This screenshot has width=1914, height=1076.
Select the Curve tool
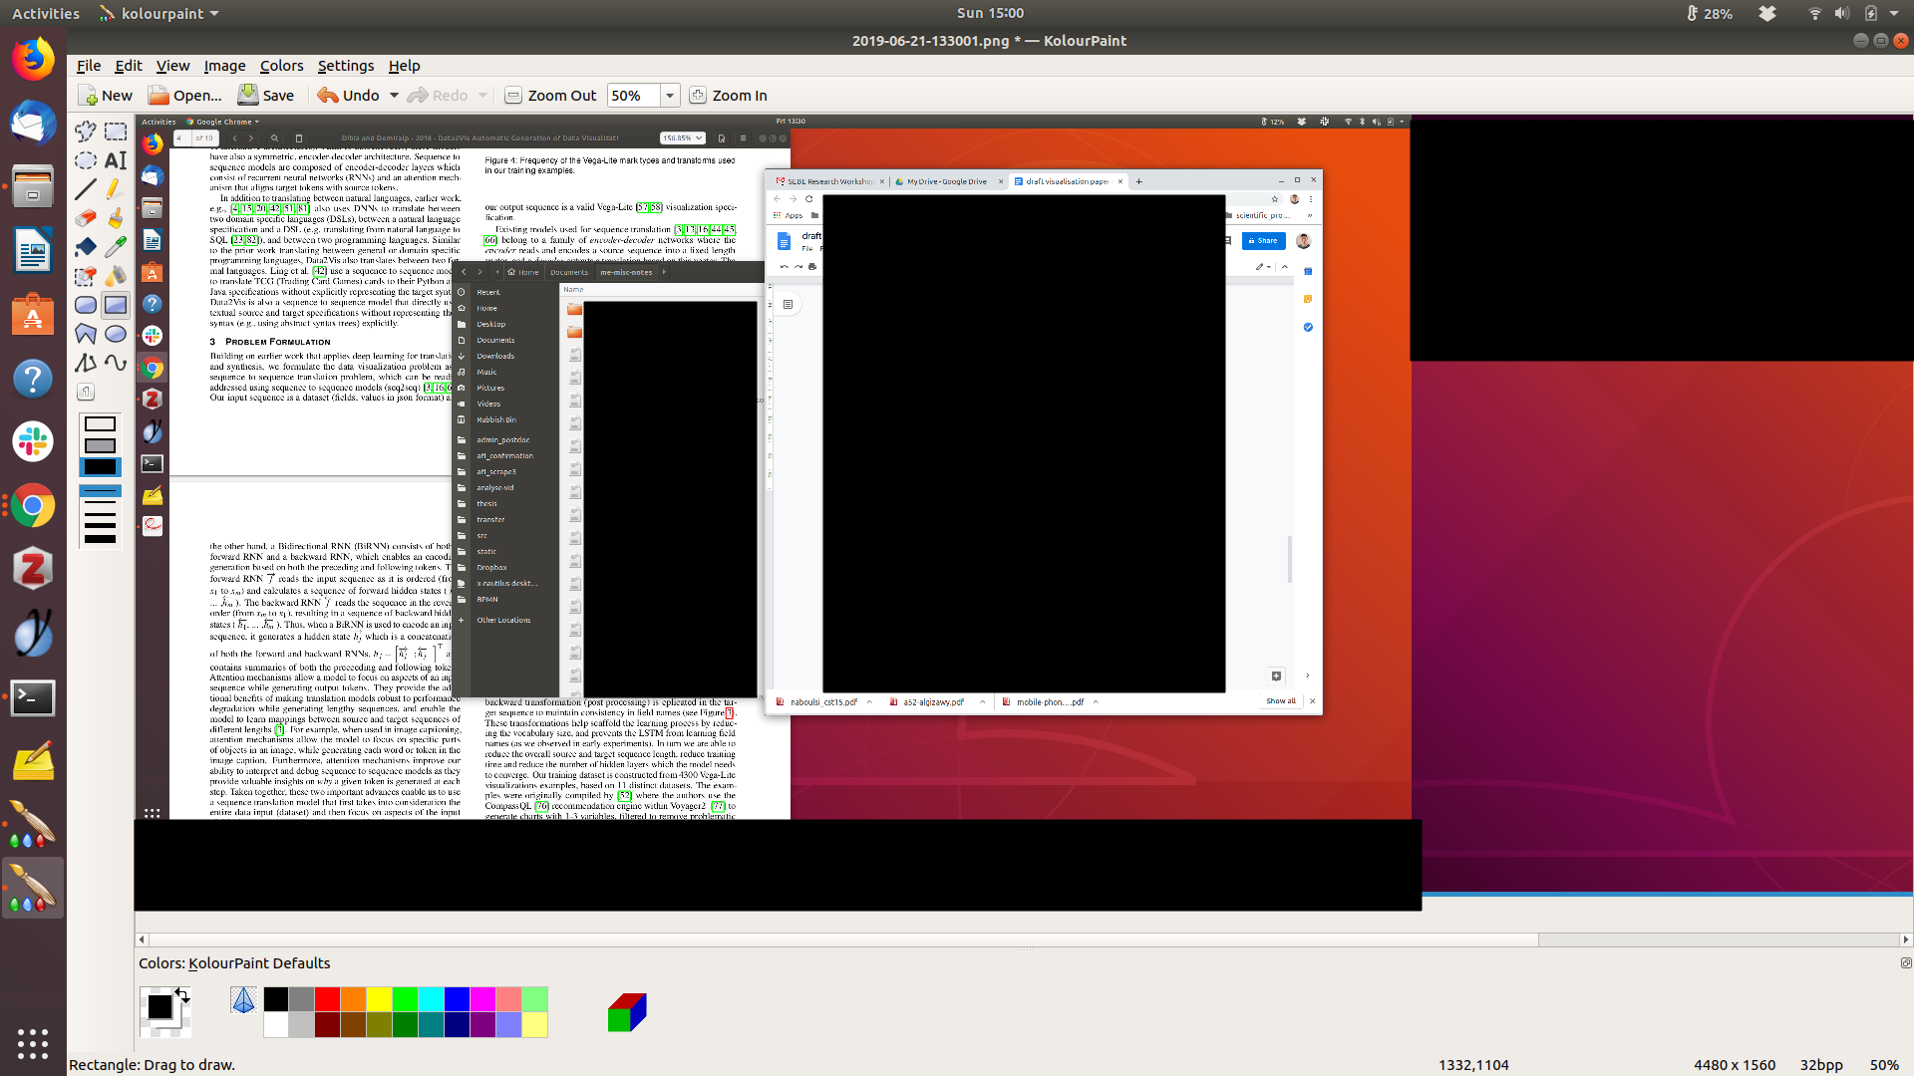click(x=116, y=363)
